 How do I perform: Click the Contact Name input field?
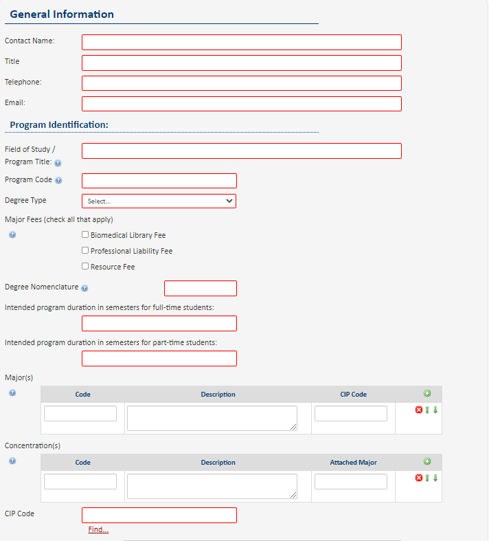point(242,42)
